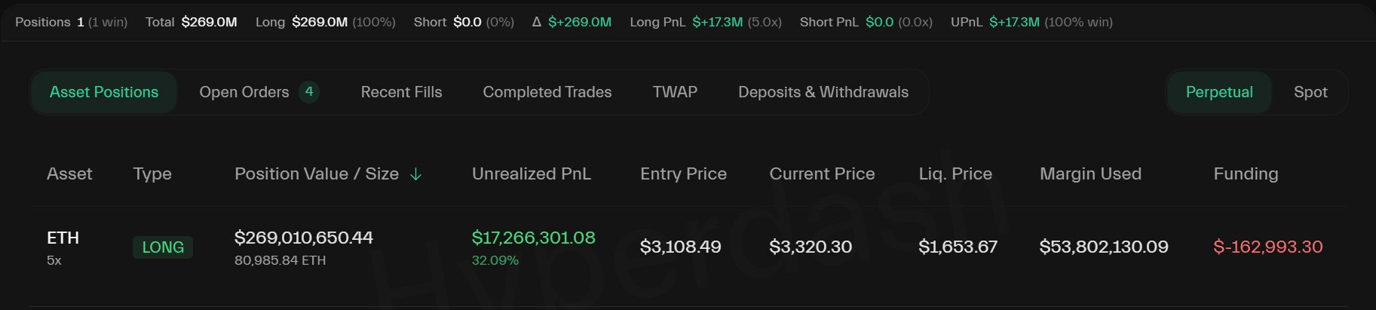
Task: Sort by the Entry Price column header
Action: click(683, 174)
